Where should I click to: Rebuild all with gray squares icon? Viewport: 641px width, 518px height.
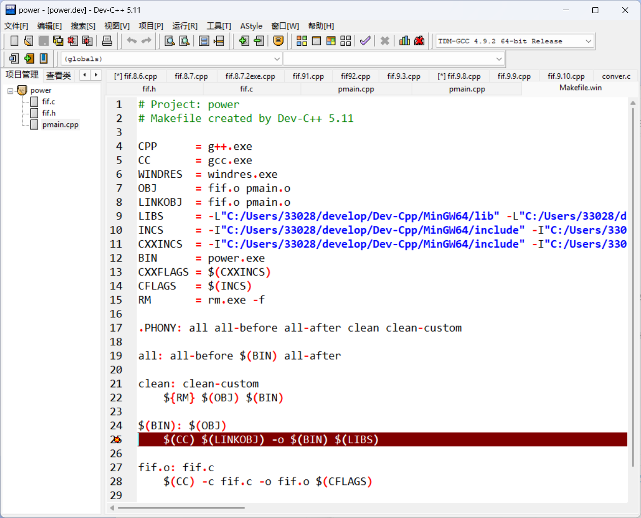click(x=346, y=41)
